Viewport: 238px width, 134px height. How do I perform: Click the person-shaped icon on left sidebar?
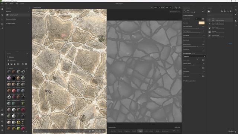(x=2, y=28)
